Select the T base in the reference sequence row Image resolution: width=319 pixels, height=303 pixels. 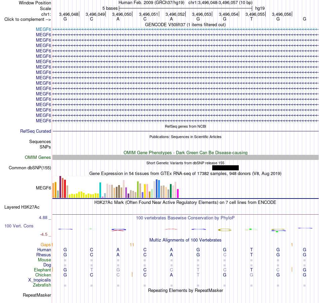[x=252, y=19]
